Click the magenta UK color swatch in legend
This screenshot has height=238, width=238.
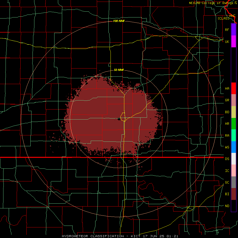click(234, 42)
